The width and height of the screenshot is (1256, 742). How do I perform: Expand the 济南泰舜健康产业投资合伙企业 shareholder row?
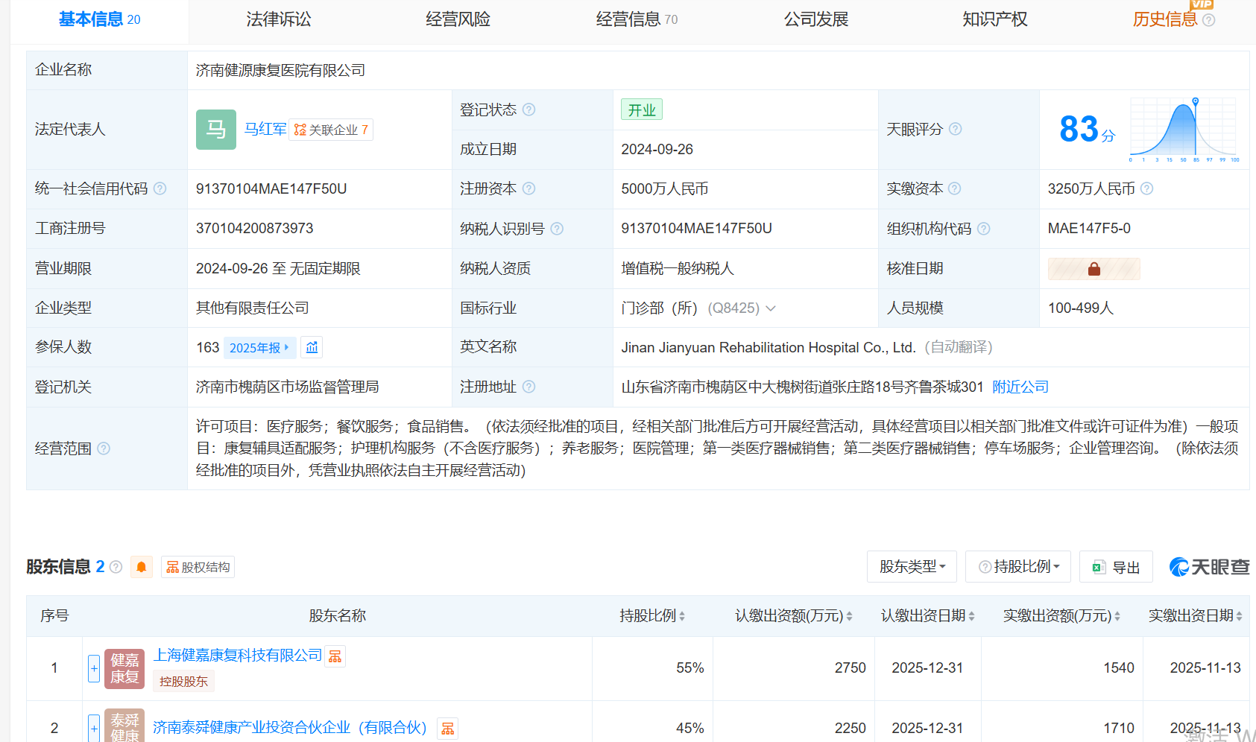pos(94,728)
